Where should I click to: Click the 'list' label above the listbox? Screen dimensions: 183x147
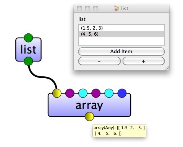pos(82,19)
